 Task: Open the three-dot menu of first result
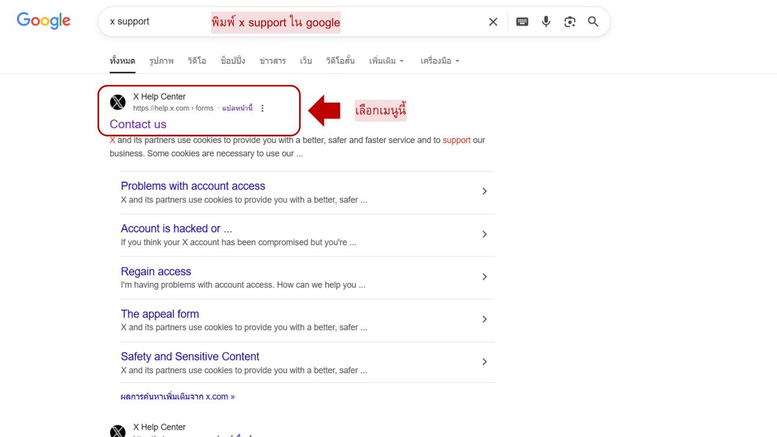pos(262,108)
